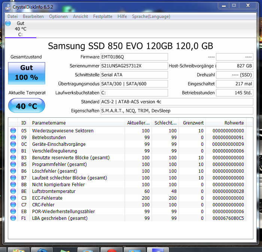Viewport: 262px width, 252px height.
Task: Maximize the CrystalDiskInfo window
Action: coord(234,6)
